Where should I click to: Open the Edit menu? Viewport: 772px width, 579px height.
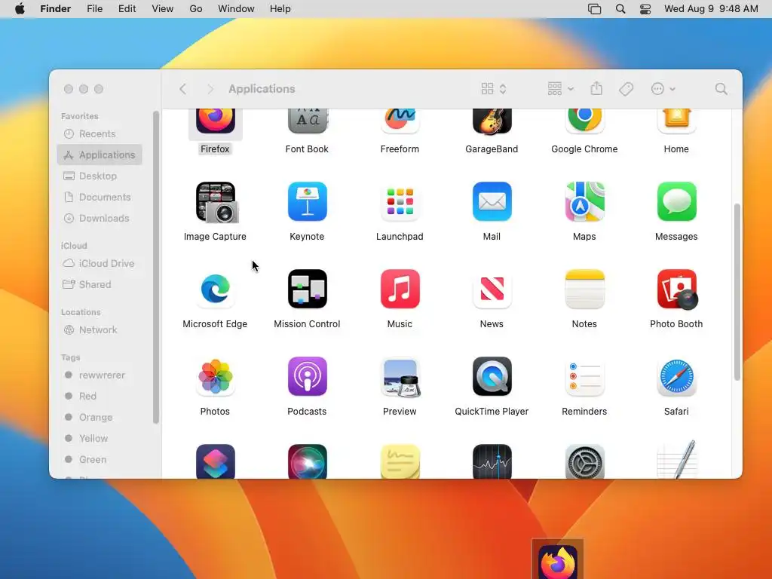[127, 9]
